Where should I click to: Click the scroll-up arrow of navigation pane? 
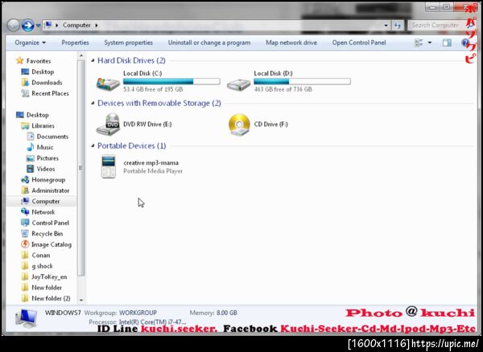[81, 56]
